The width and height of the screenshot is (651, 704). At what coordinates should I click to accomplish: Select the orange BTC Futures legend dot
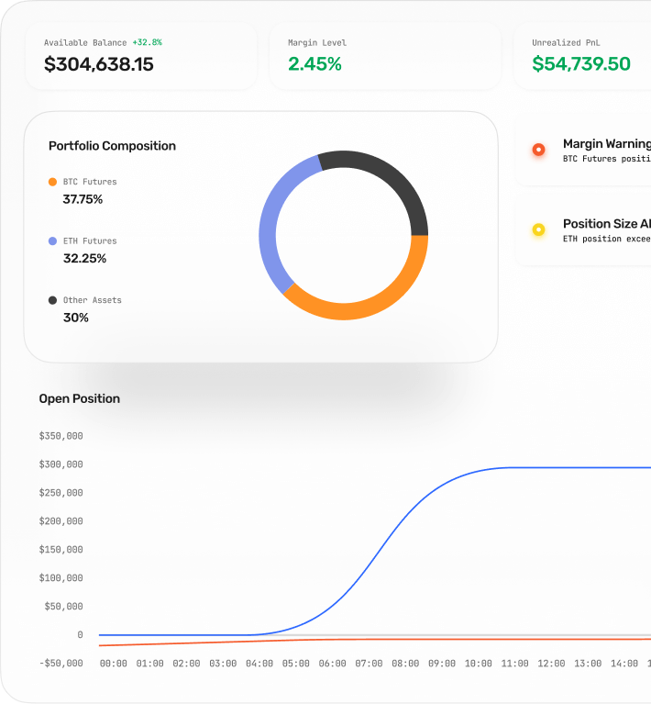tap(52, 182)
